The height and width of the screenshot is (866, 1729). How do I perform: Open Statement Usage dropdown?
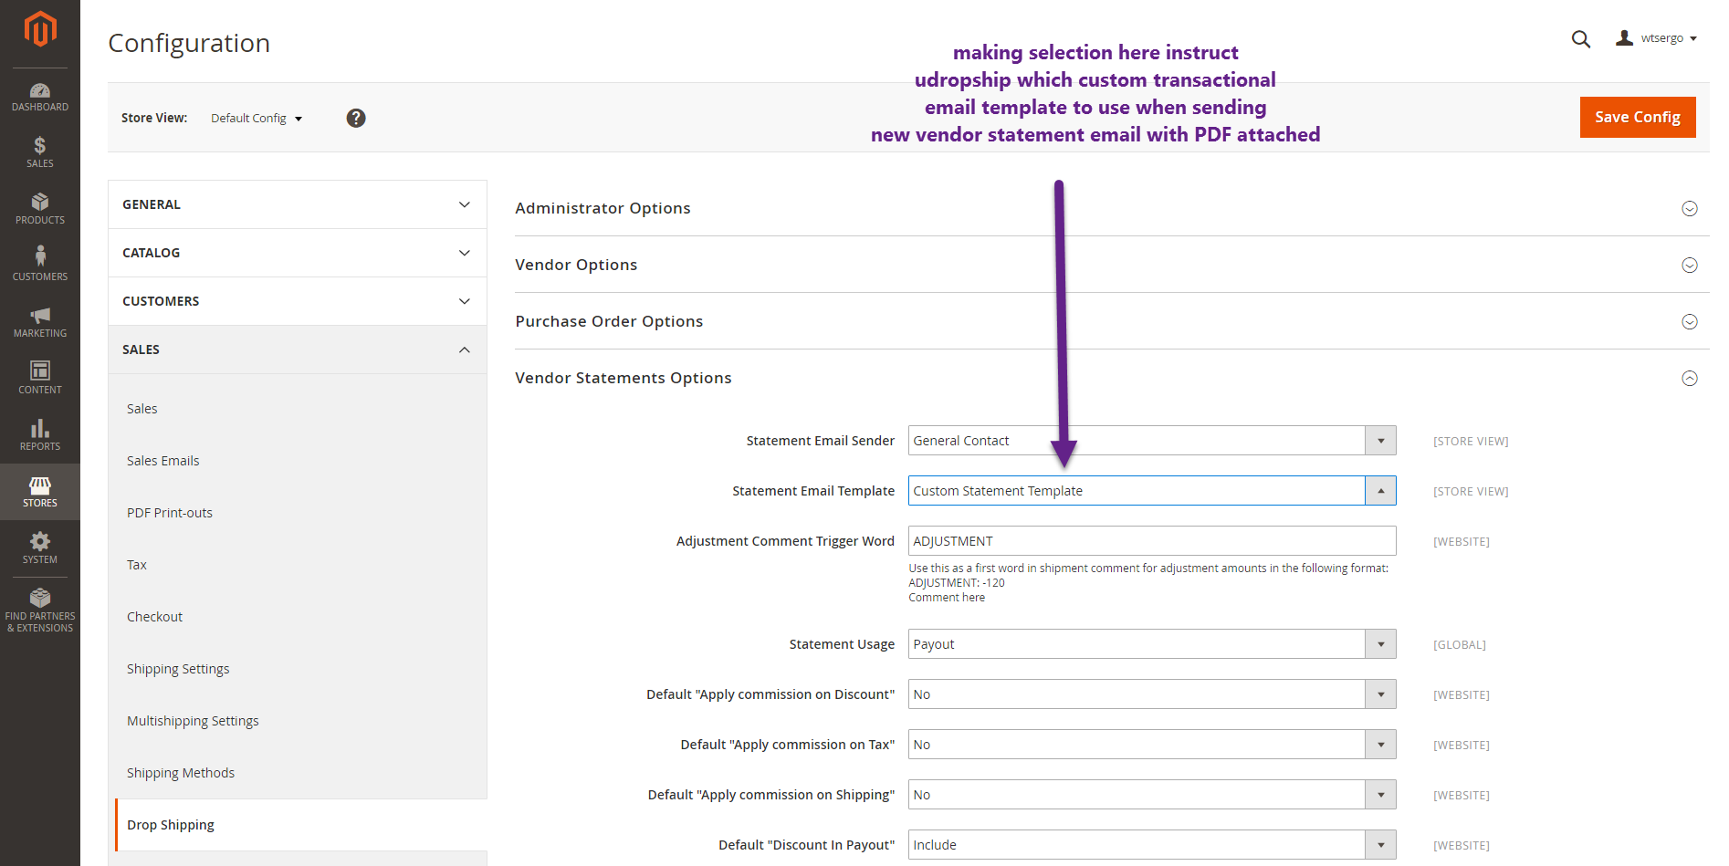(x=1152, y=644)
